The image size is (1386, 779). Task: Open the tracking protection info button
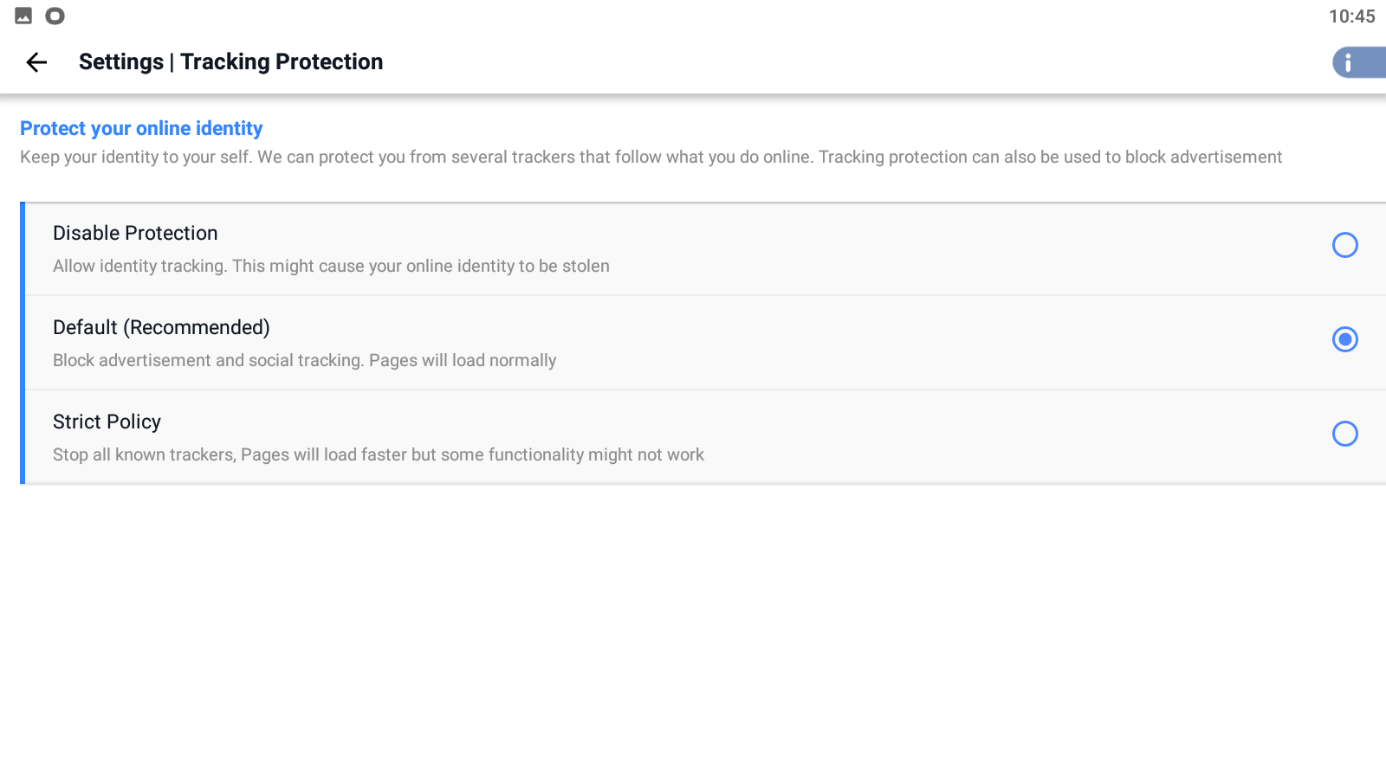tap(1357, 62)
